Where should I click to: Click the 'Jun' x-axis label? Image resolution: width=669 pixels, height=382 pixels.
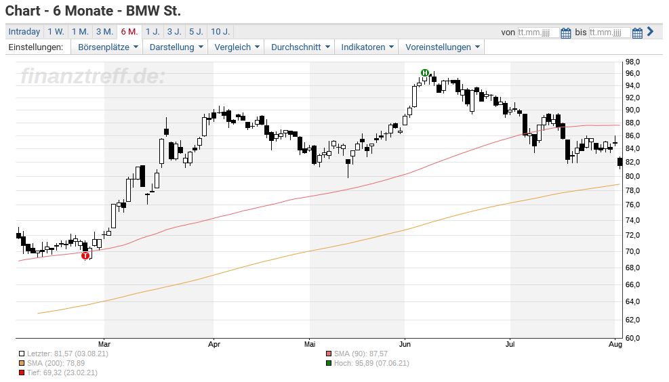[x=405, y=344]
